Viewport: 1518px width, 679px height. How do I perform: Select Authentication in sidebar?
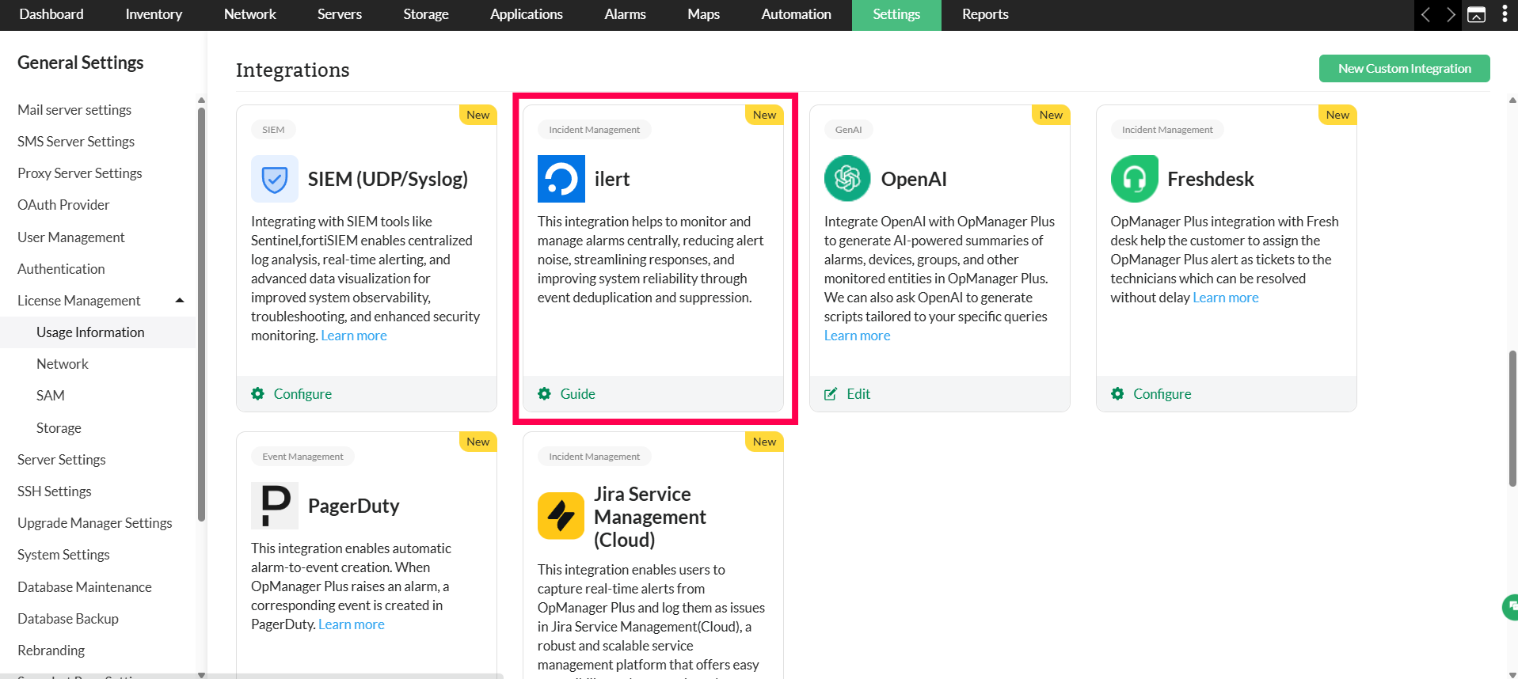[61, 269]
